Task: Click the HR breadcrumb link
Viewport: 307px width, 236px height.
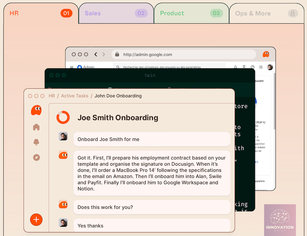Action: (x=52, y=96)
